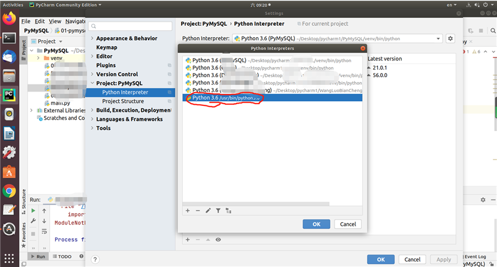This screenshot has width=497, height=267.
Task: Click the Apply button in Settings
Action: (444, 259)
